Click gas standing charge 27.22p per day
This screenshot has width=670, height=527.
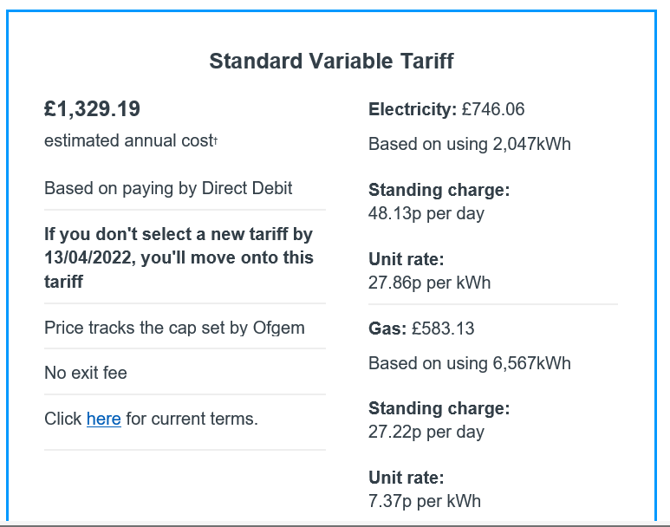426,432
